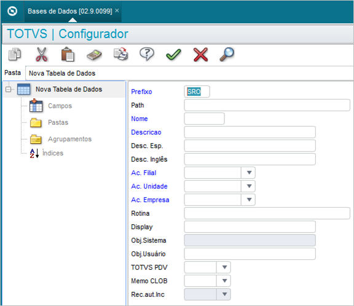Image resolution: width=354 pixels, height=306 pixels.
Task: Select Nova Tabela de Dados tree item
Action: click(x=69, y=89)
